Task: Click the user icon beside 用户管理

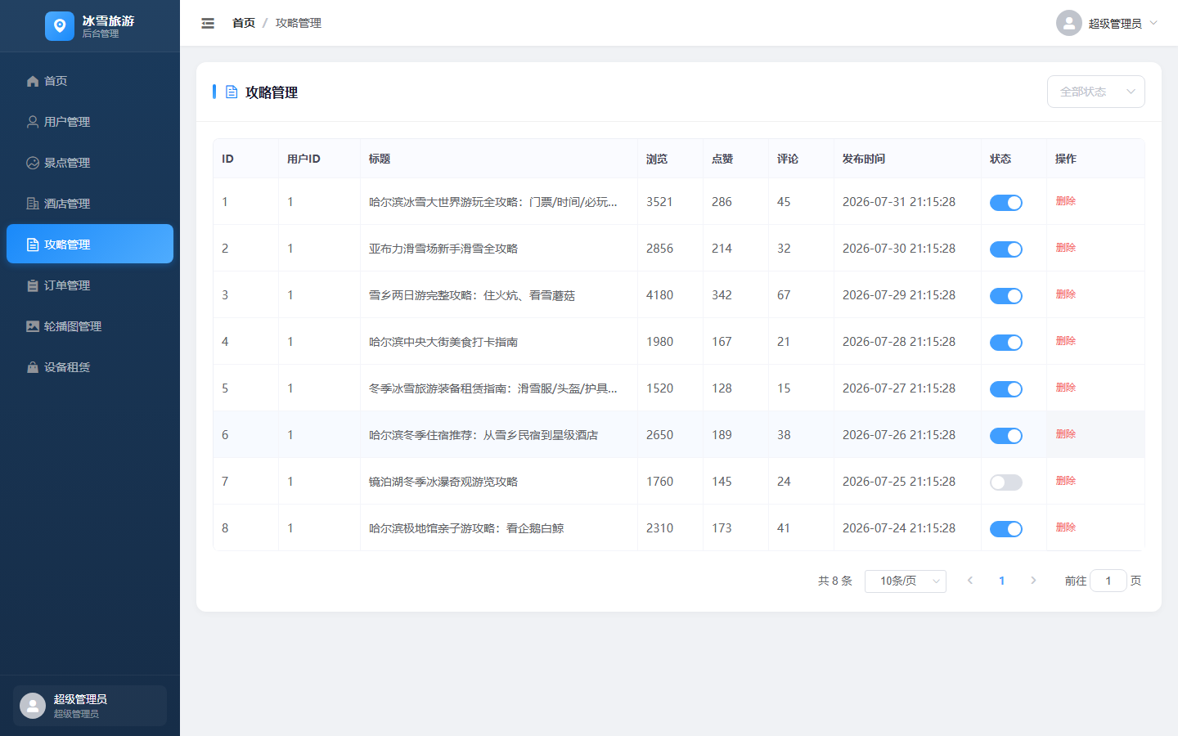Action: click(x=33, y=122)
